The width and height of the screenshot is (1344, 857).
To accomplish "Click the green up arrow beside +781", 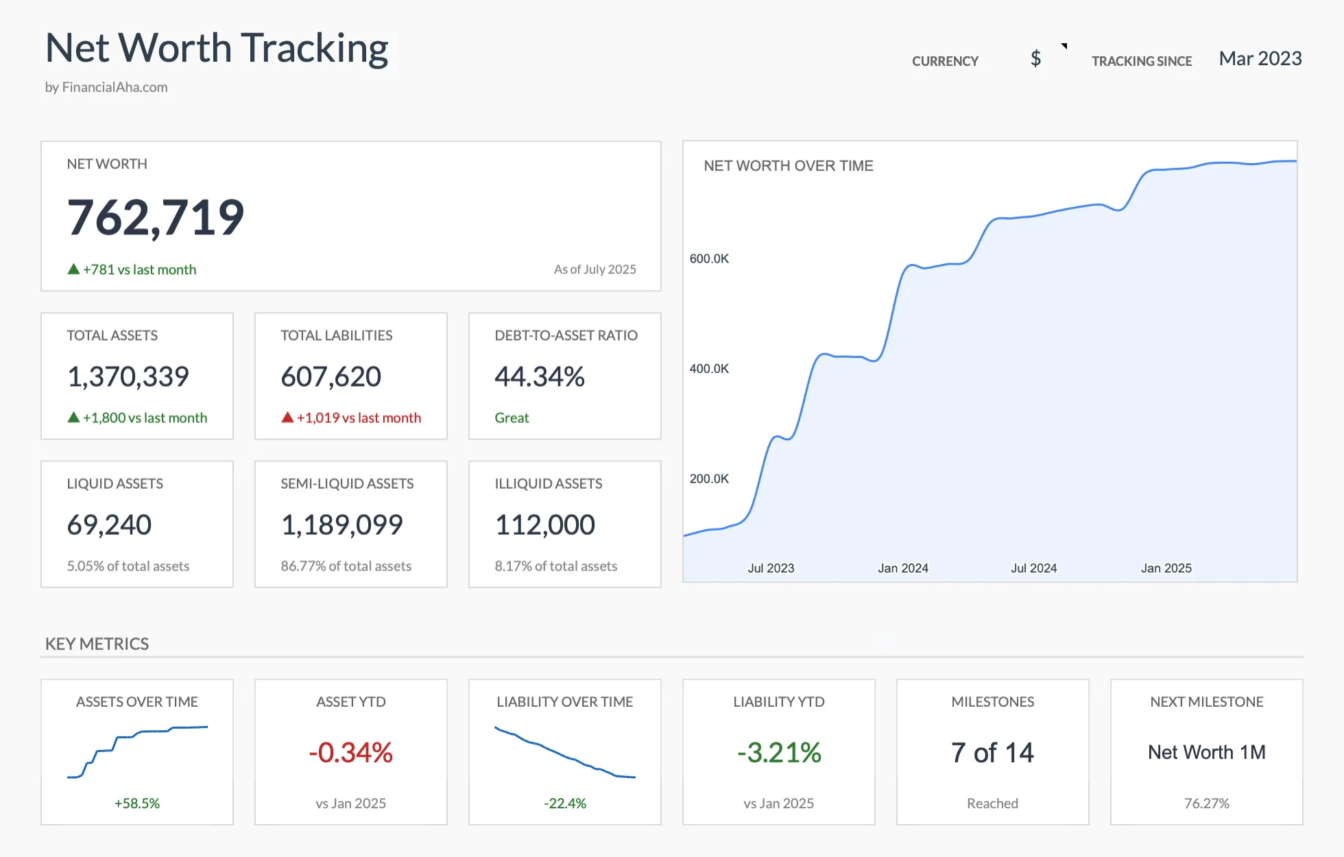I will [x=73, y=269].
